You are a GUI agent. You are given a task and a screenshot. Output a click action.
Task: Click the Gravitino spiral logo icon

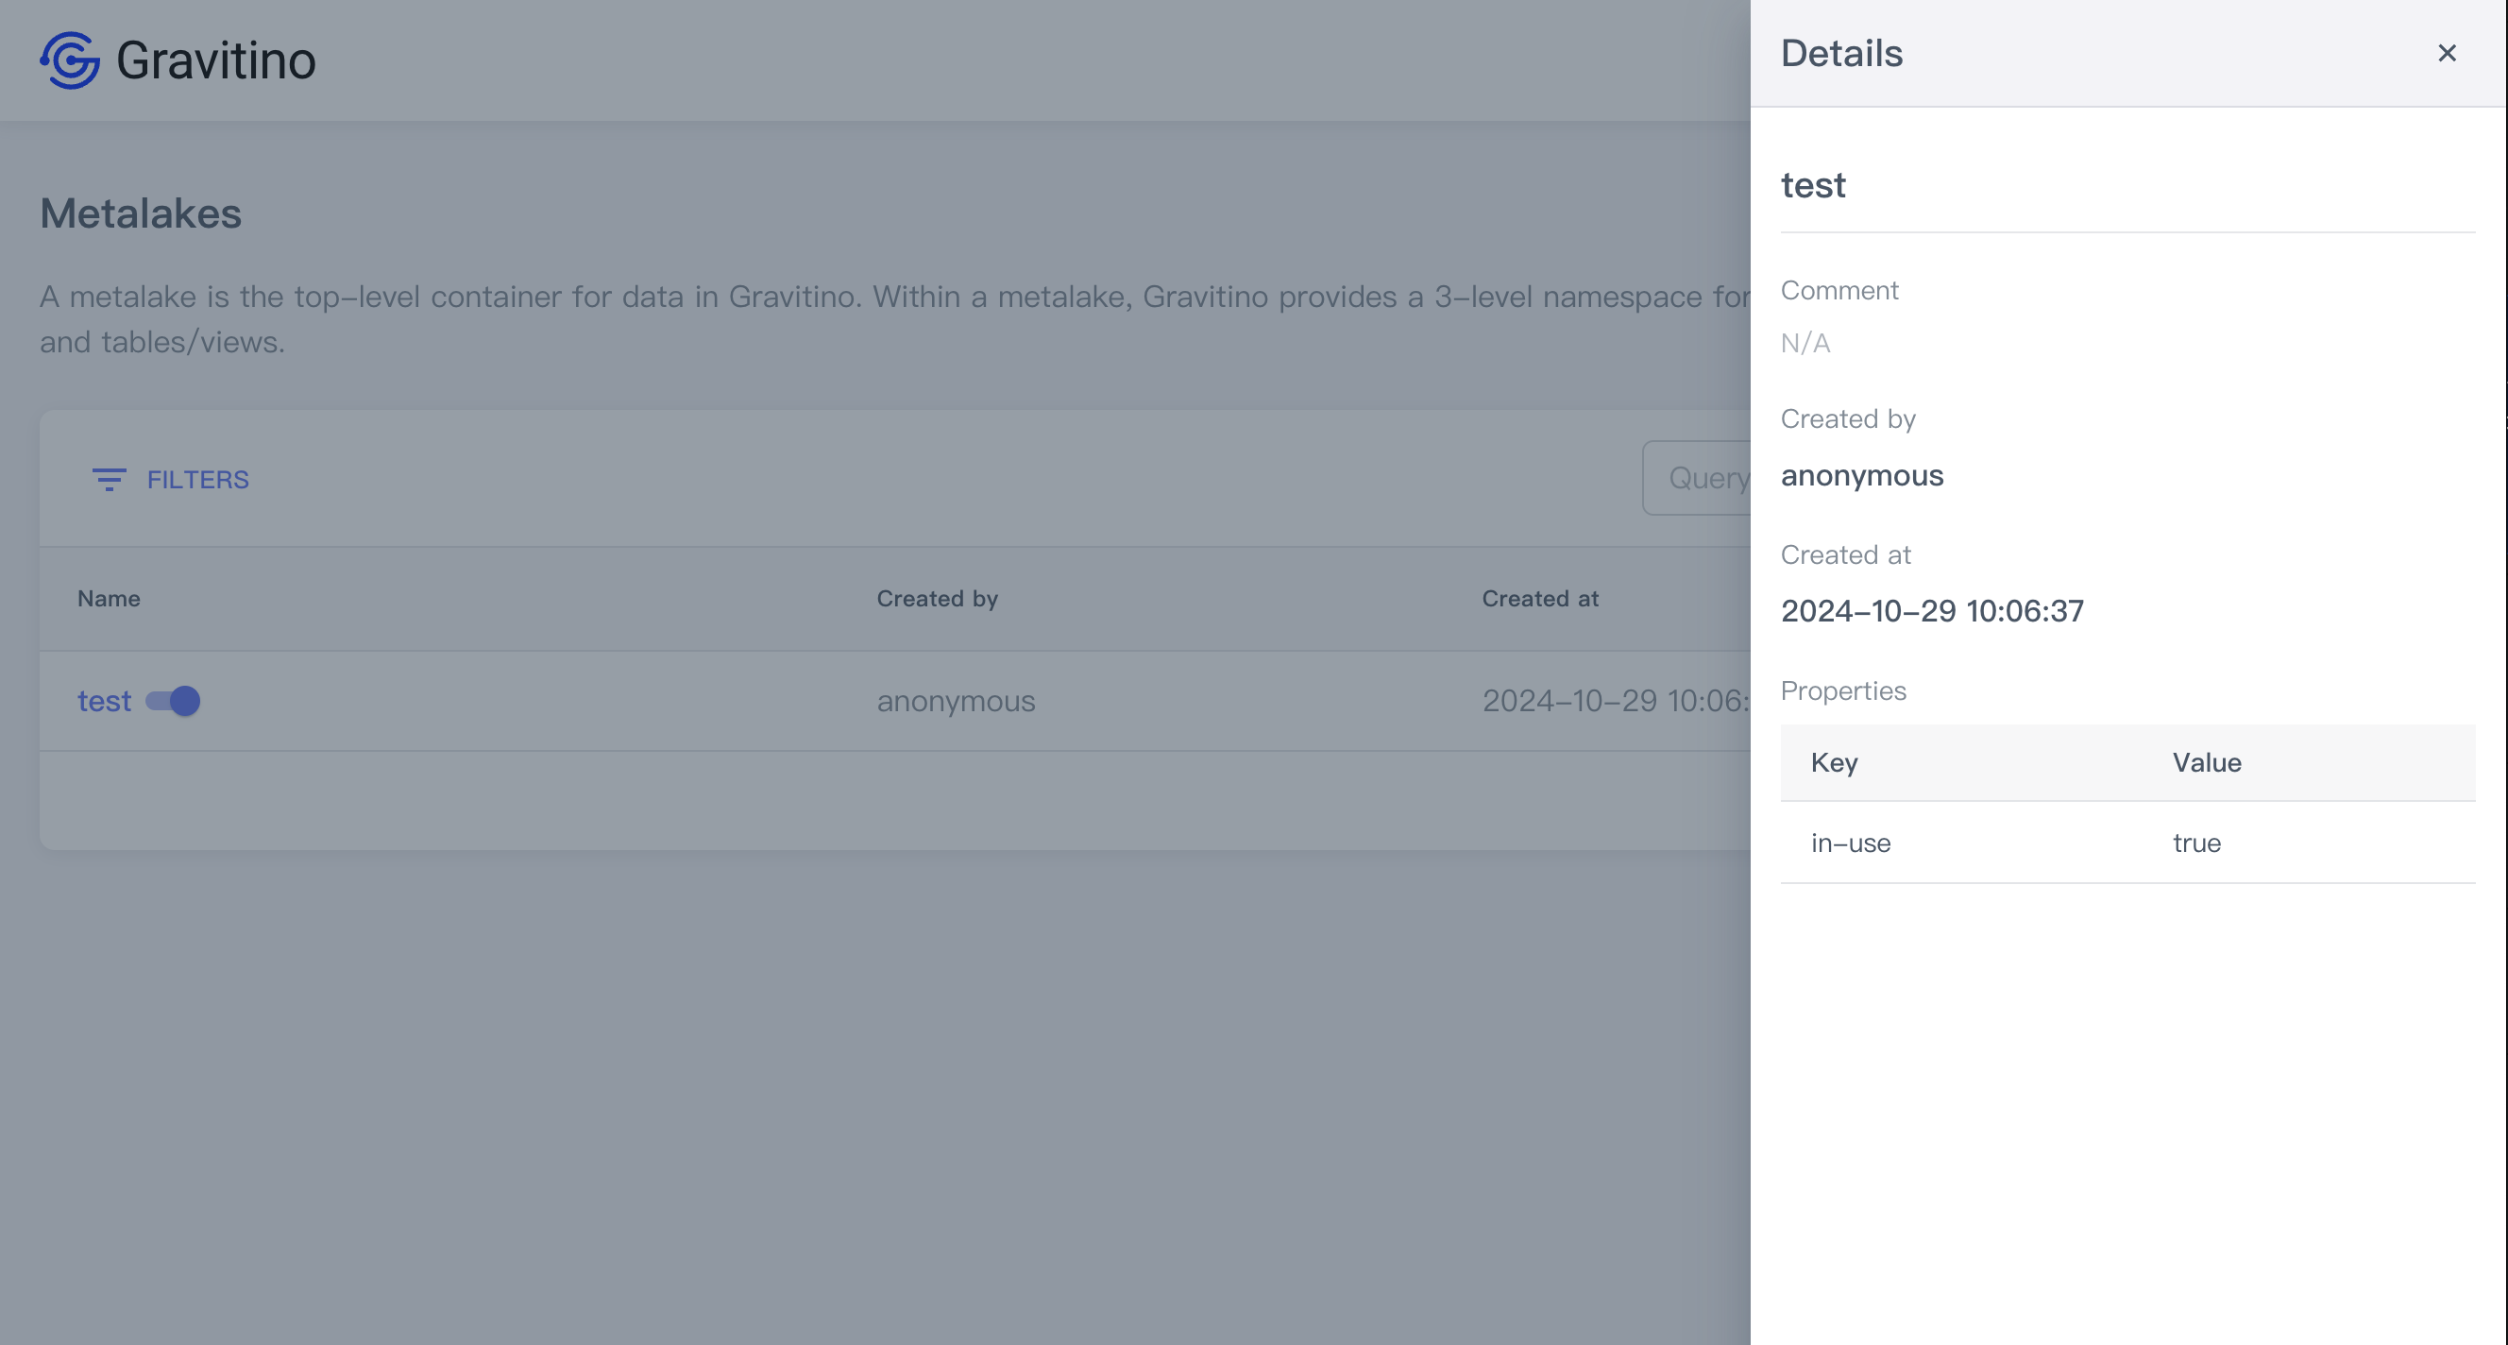point(70,60)
